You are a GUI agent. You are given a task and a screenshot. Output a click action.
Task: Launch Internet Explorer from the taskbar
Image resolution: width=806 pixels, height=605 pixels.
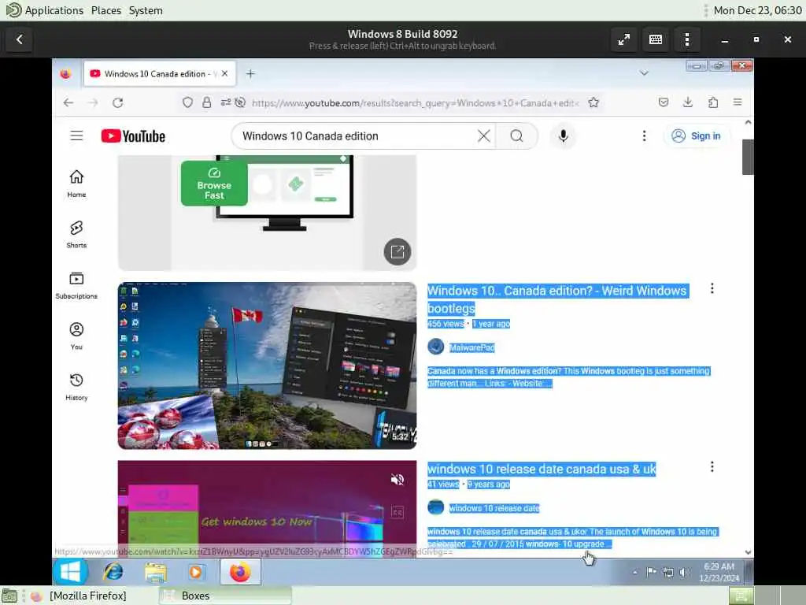[113, 572]
